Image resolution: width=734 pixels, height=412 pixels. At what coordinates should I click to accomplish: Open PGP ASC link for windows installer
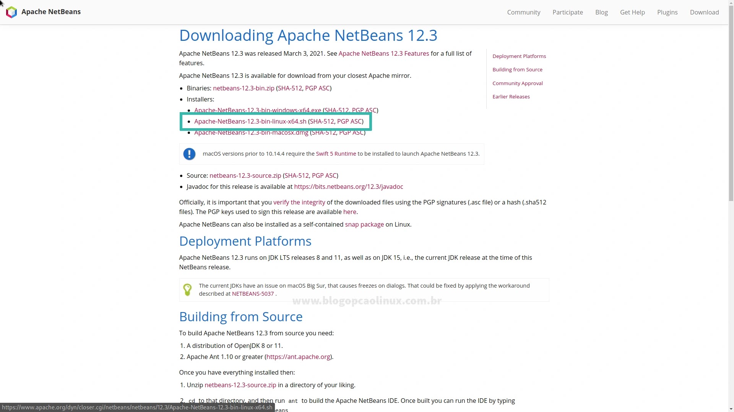point(364,110)
